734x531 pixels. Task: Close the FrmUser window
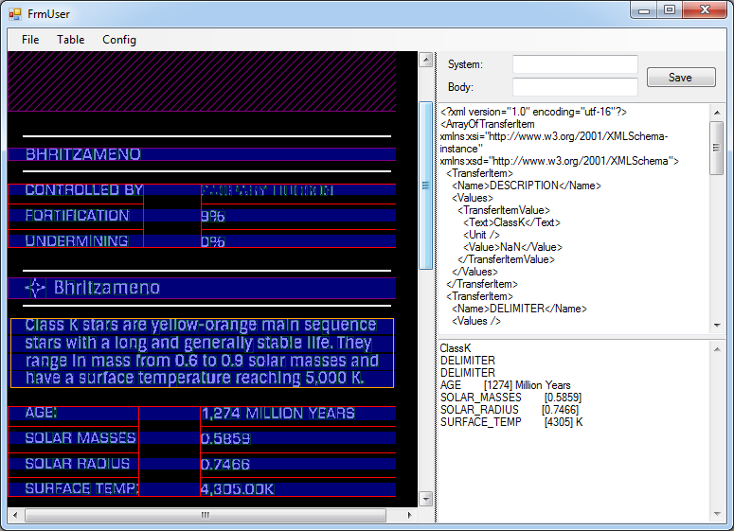[x=705, y=9]
